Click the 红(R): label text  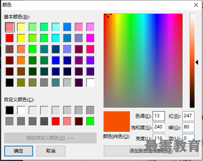(175, 116)
